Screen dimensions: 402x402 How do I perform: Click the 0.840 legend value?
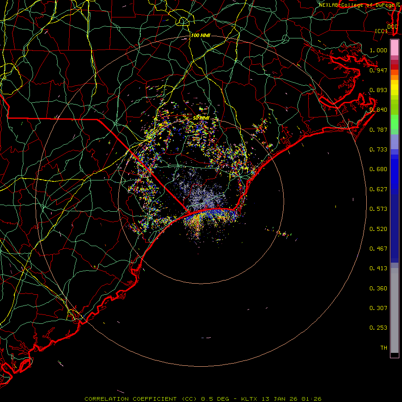[378, 110]
